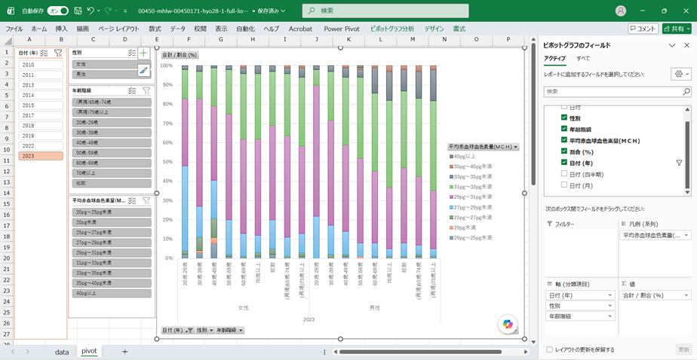Uncheck the 性別 field checkbox
The height and width of the screenshot is (360, 697).
(564, 118)
